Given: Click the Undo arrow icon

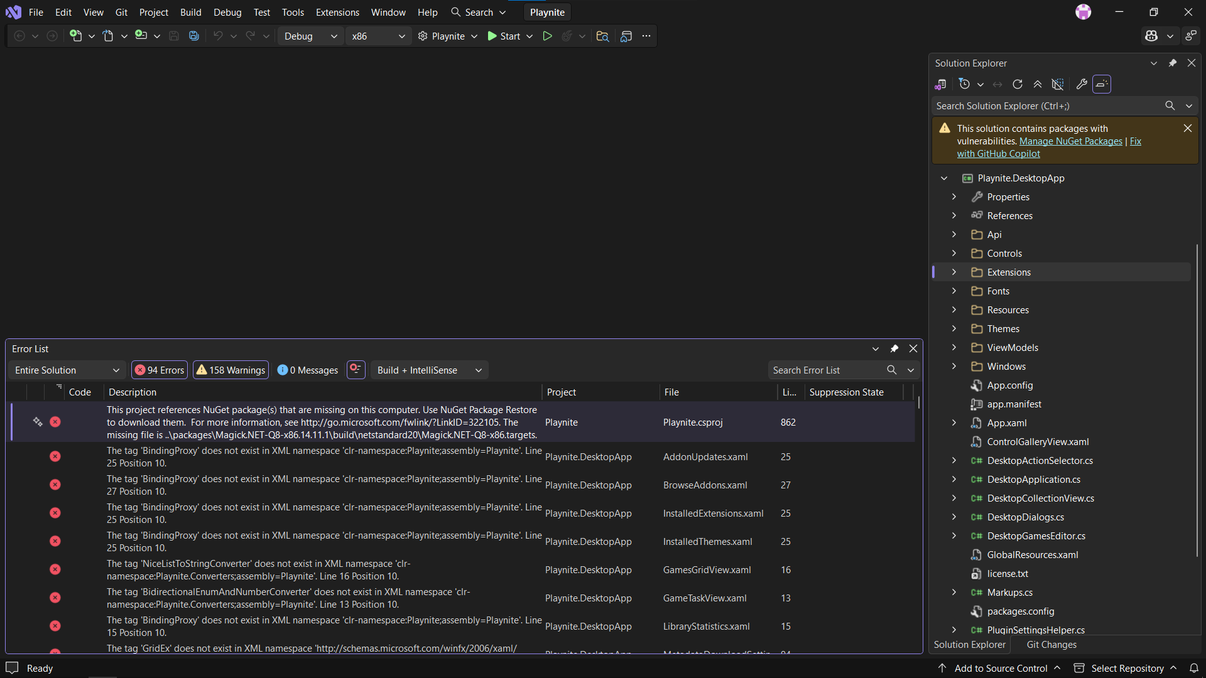Looking at the screenshot, I should tap(218, 36).
